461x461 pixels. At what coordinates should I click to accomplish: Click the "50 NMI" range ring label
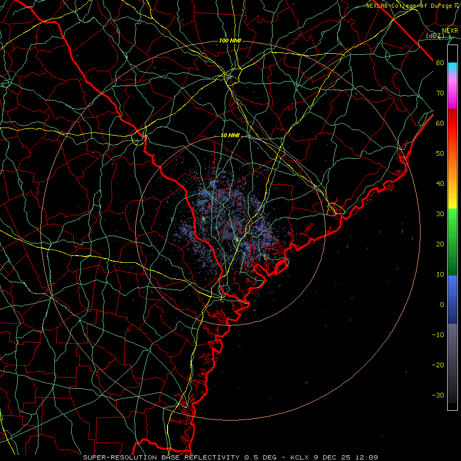(230, 135)
